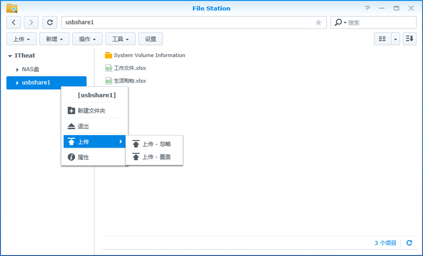
Task: Click the favorite star in the path bar
Action: click(319, 23)
